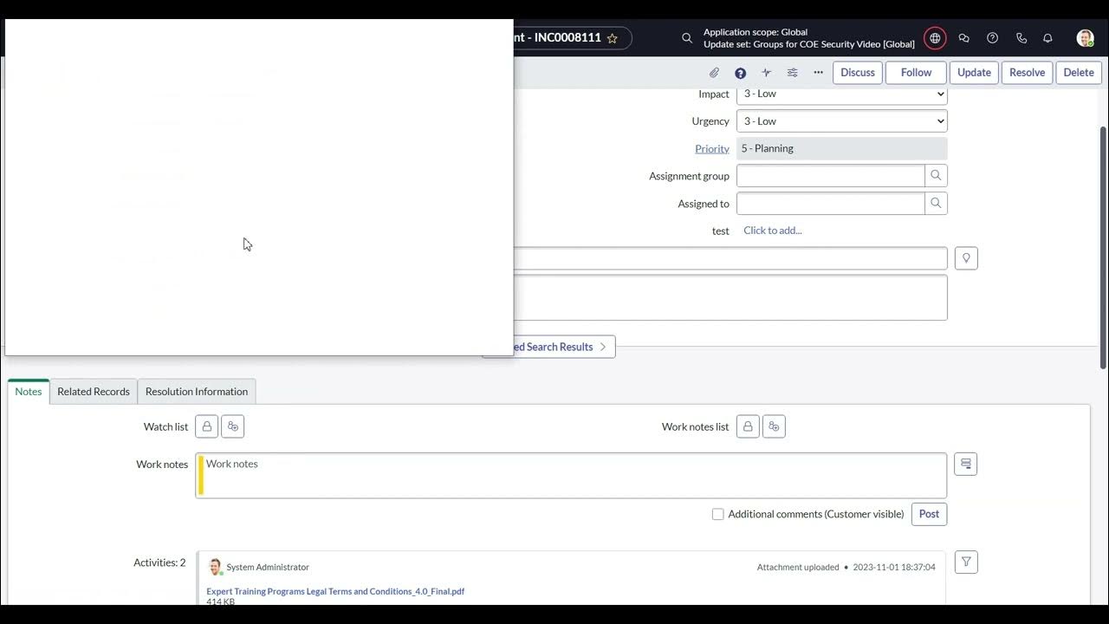Screen dimensions: 1109x624
Task: Click the 'Activities: 2' label
Action: [x=159, y=562]
